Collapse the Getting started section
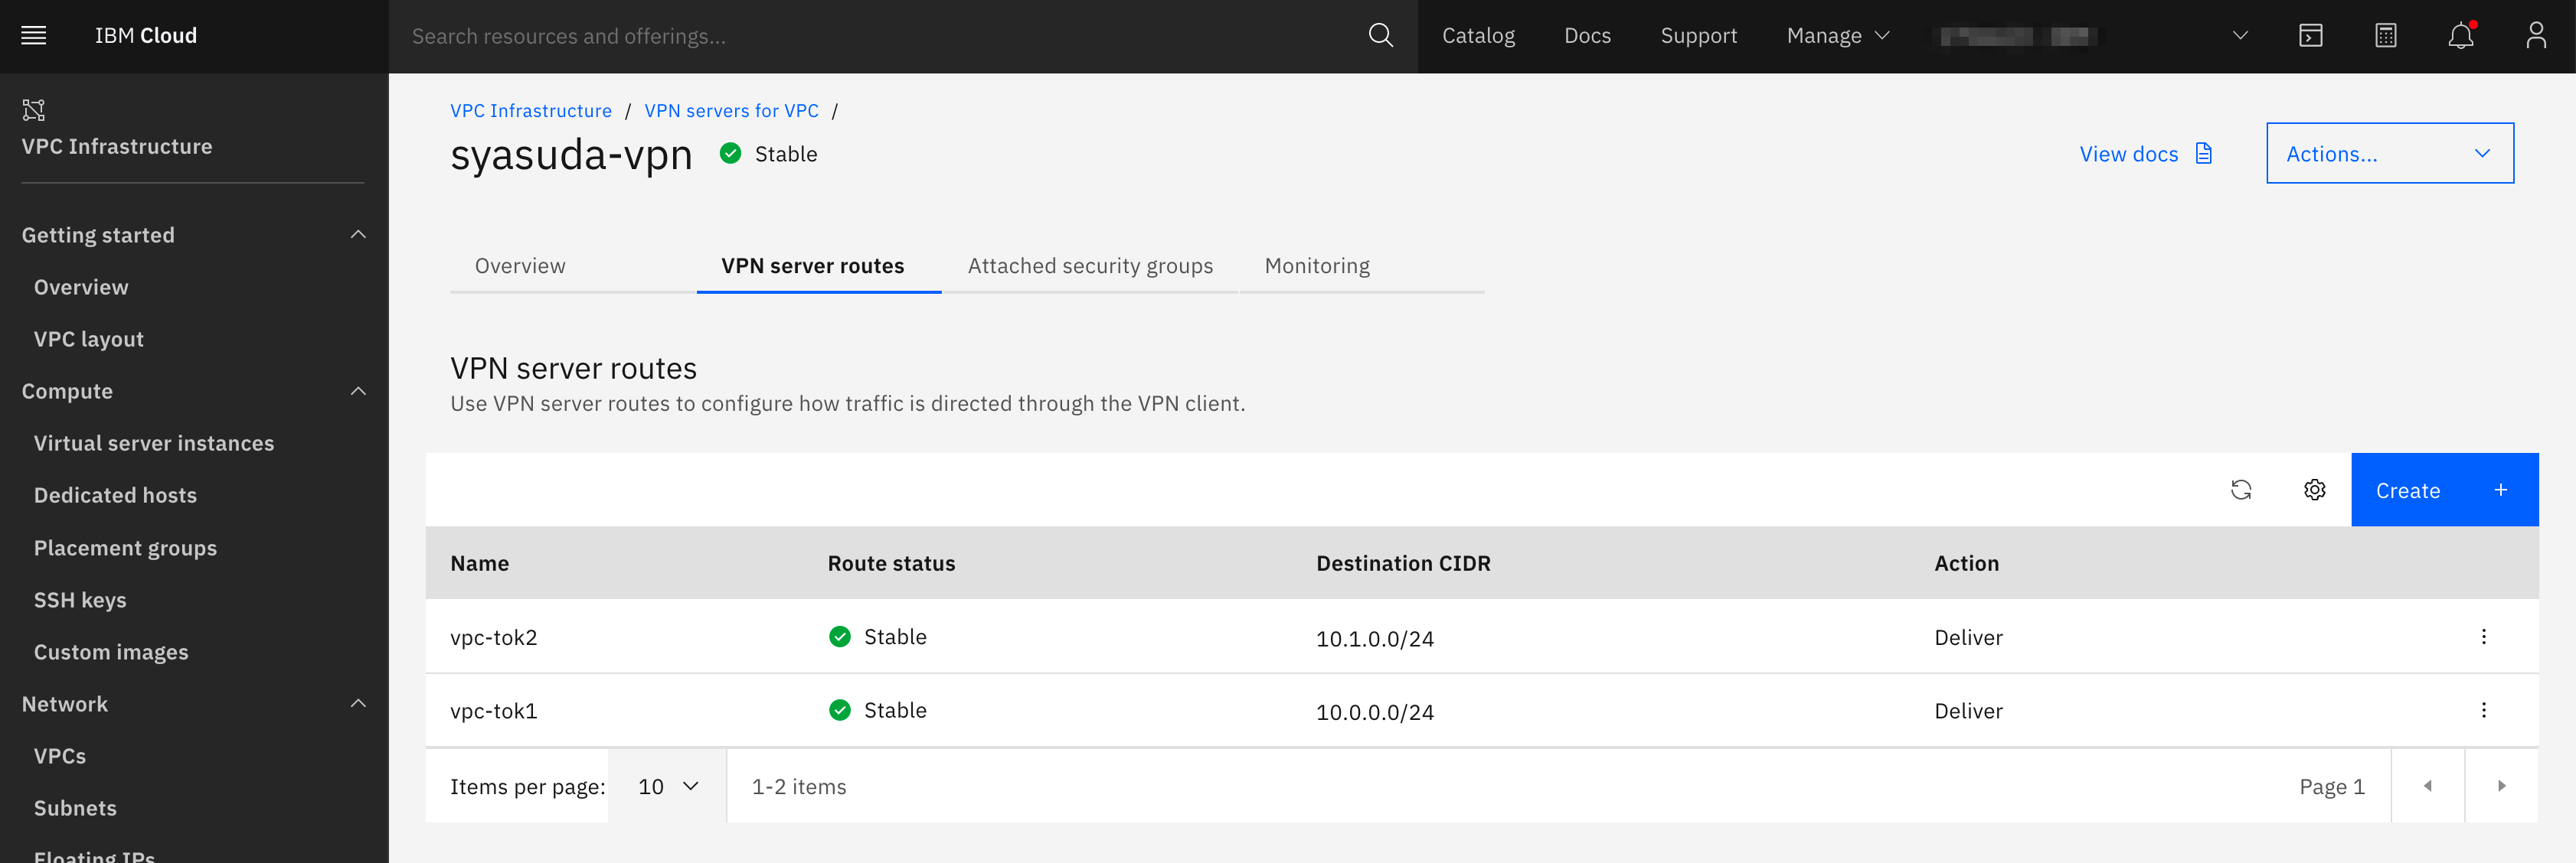Viewport: 2576px width, 863px height. tap(358, 235)
